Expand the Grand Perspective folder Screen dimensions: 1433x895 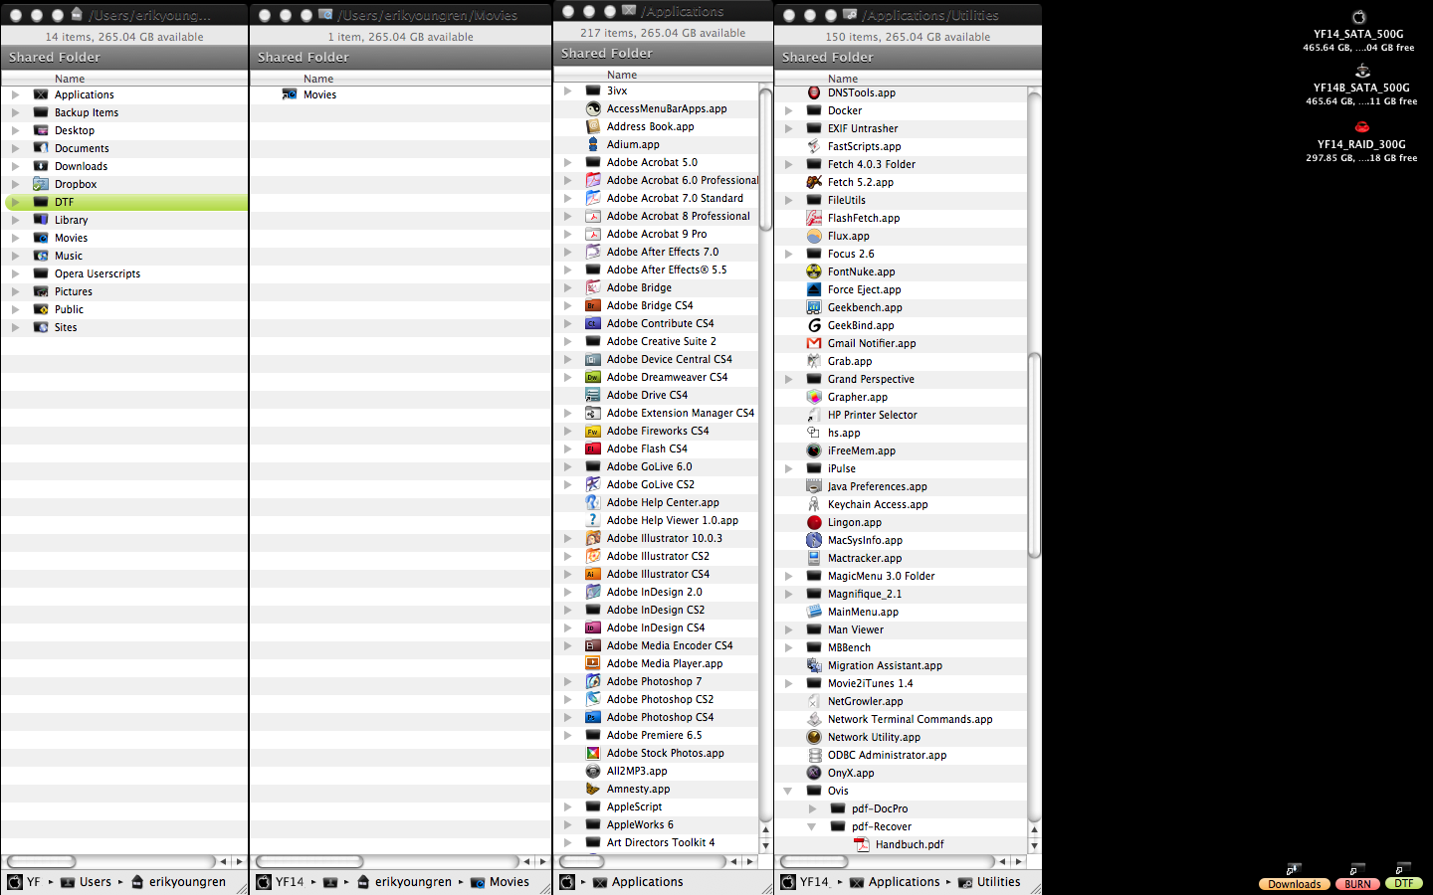(788, 379)
